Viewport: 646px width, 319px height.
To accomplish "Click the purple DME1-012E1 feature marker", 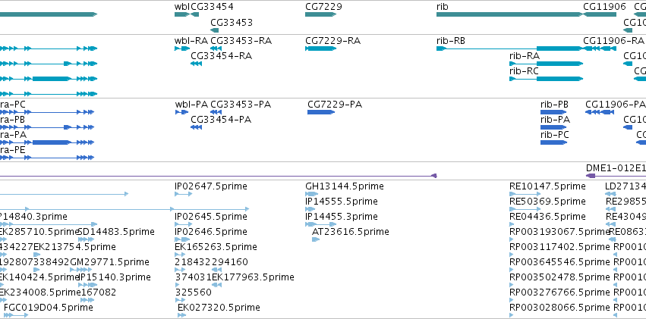I will (x=591, y=176).
